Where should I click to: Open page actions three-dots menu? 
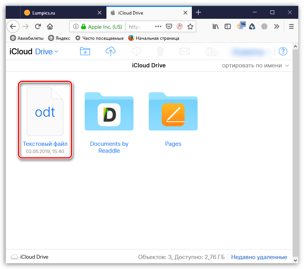coord(158,26)
